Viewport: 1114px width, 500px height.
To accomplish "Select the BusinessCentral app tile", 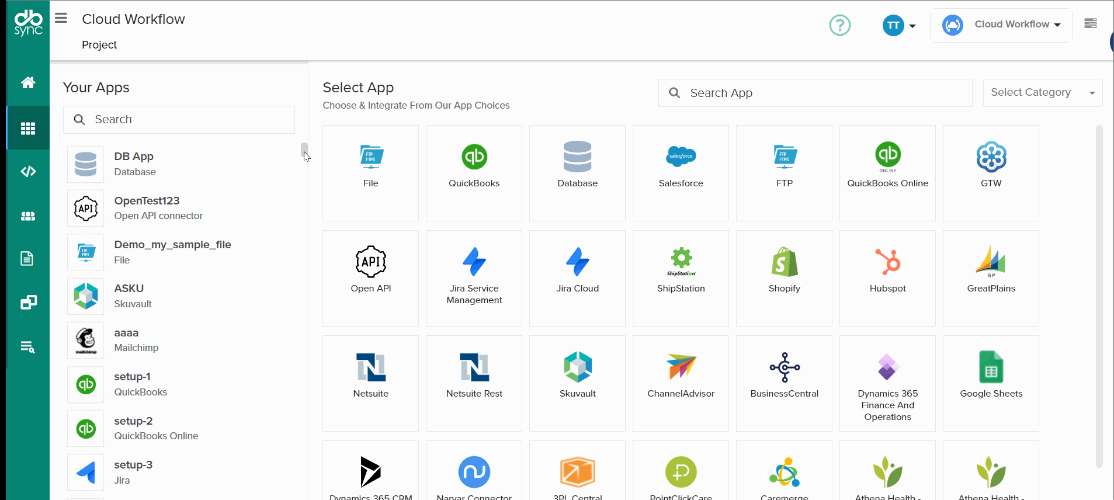I will [784, 383].
